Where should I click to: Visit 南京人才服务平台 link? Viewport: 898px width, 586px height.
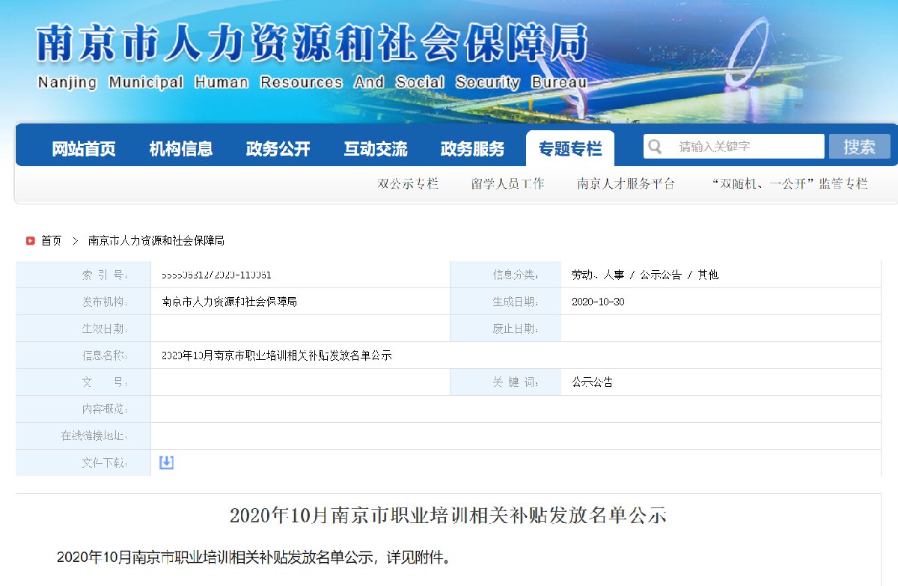pos(626,184)
